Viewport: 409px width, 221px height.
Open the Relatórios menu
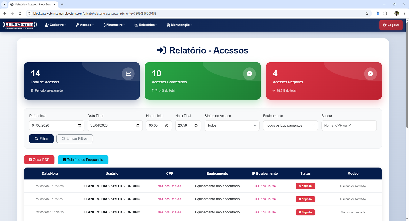pos(146,25)
